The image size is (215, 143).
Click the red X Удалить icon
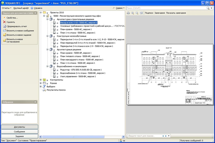[x=4, y=22]
